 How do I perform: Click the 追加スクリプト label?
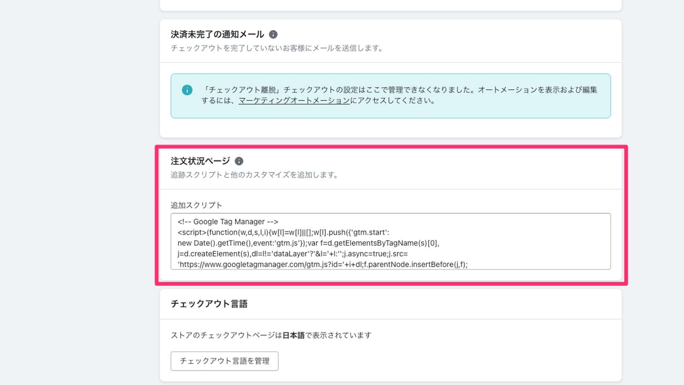[196, 205]
